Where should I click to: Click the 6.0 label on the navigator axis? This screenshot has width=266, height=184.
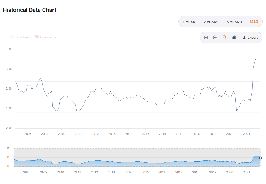tap(9, 148)
